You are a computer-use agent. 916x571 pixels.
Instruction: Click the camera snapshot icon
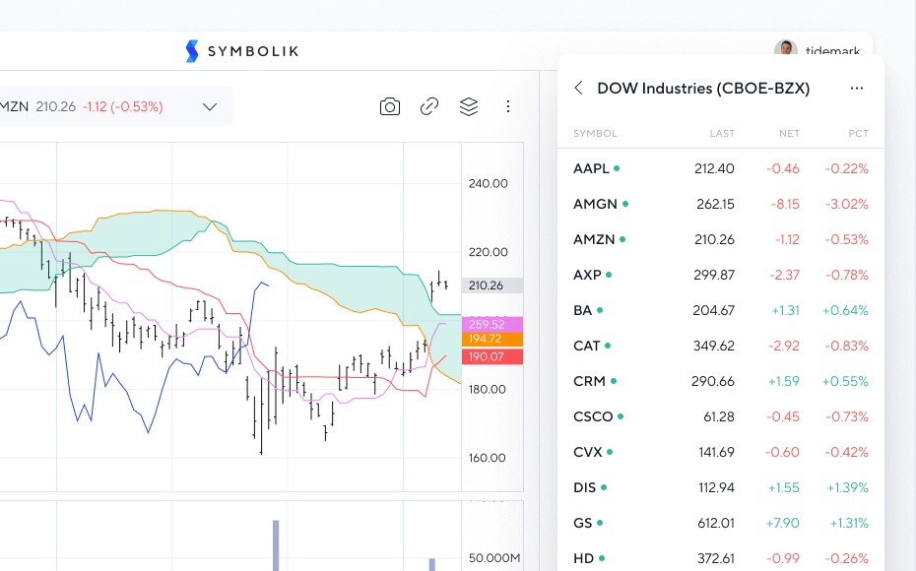point(390,106)
